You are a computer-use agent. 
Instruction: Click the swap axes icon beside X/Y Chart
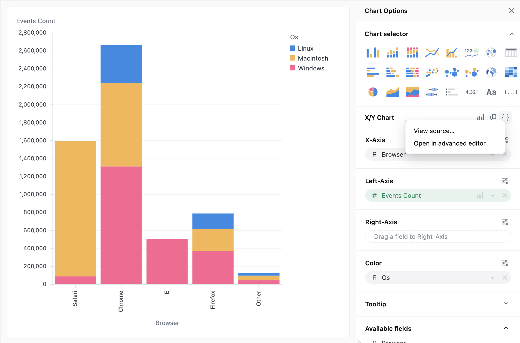pyautogui.click(x=493, y=117)
